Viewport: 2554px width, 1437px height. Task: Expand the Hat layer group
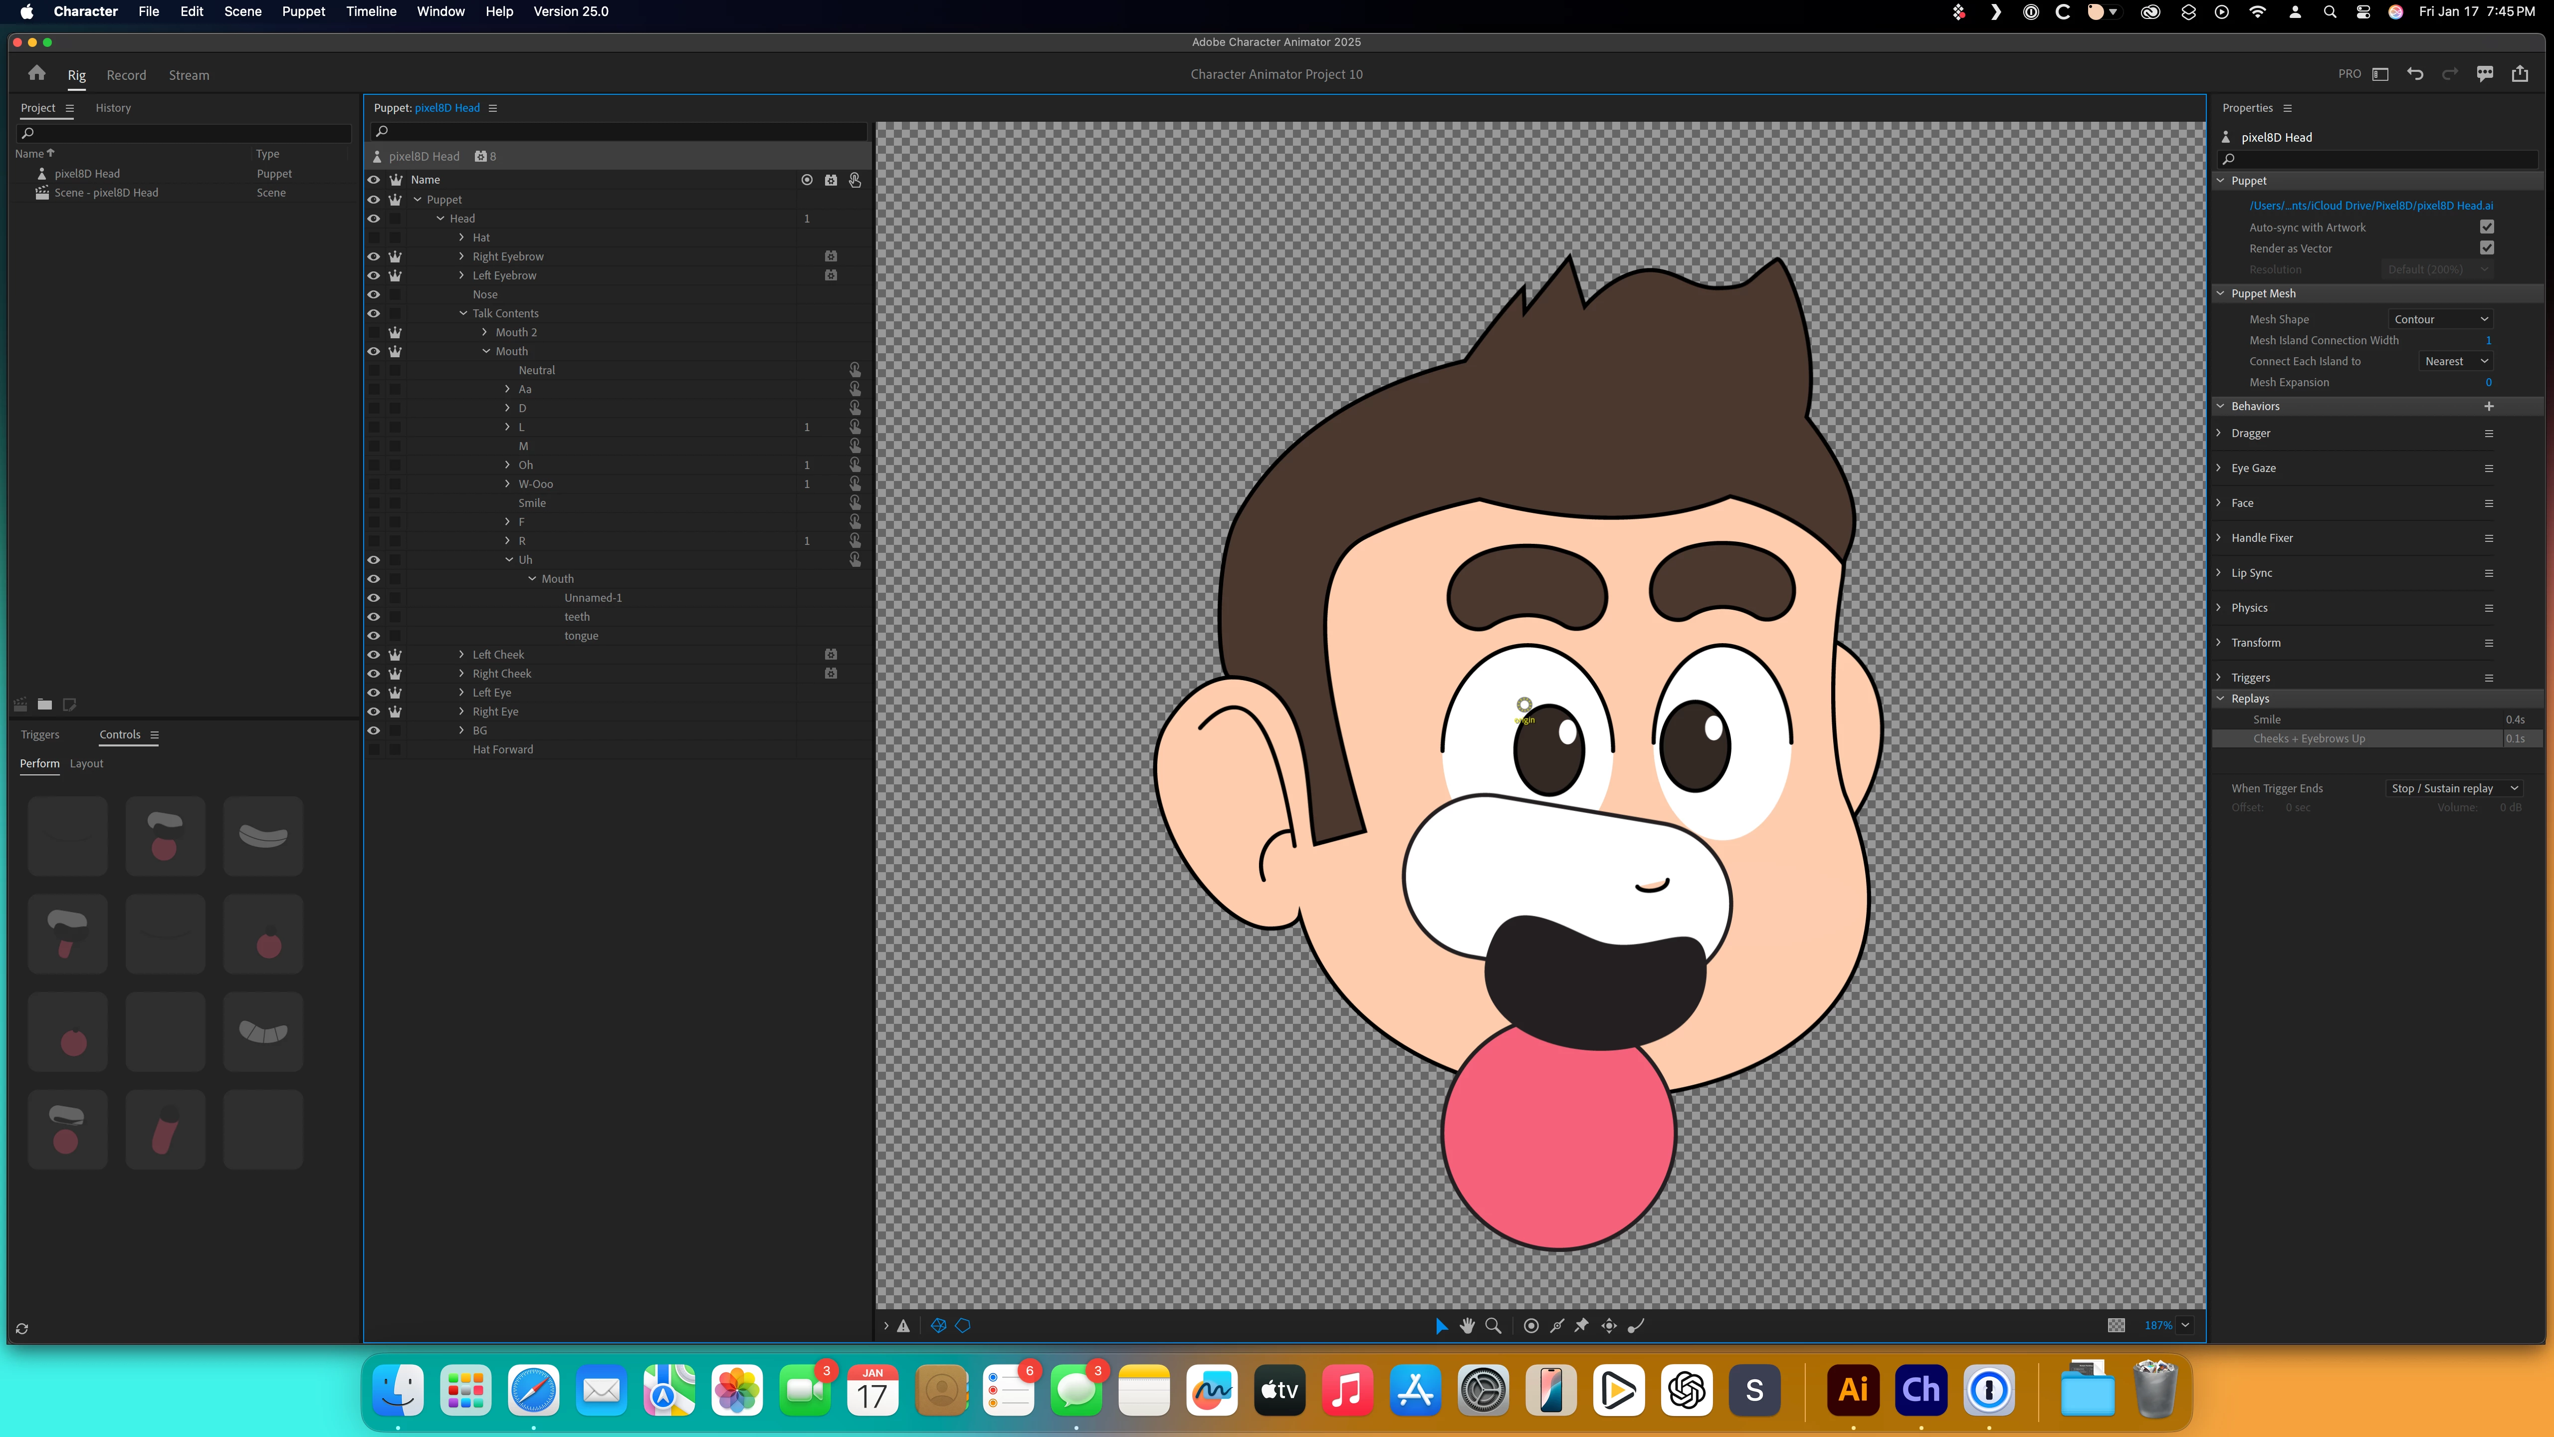pyautogui.click(x=462, y=238)
